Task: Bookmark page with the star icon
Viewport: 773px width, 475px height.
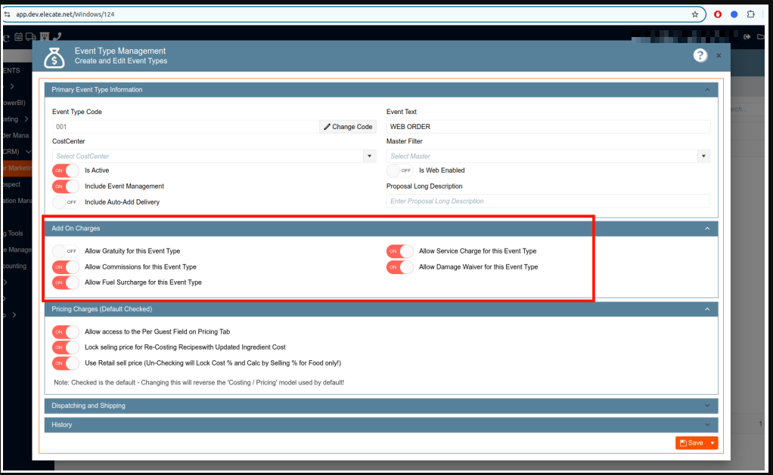Action: click(x=694, y=14)
